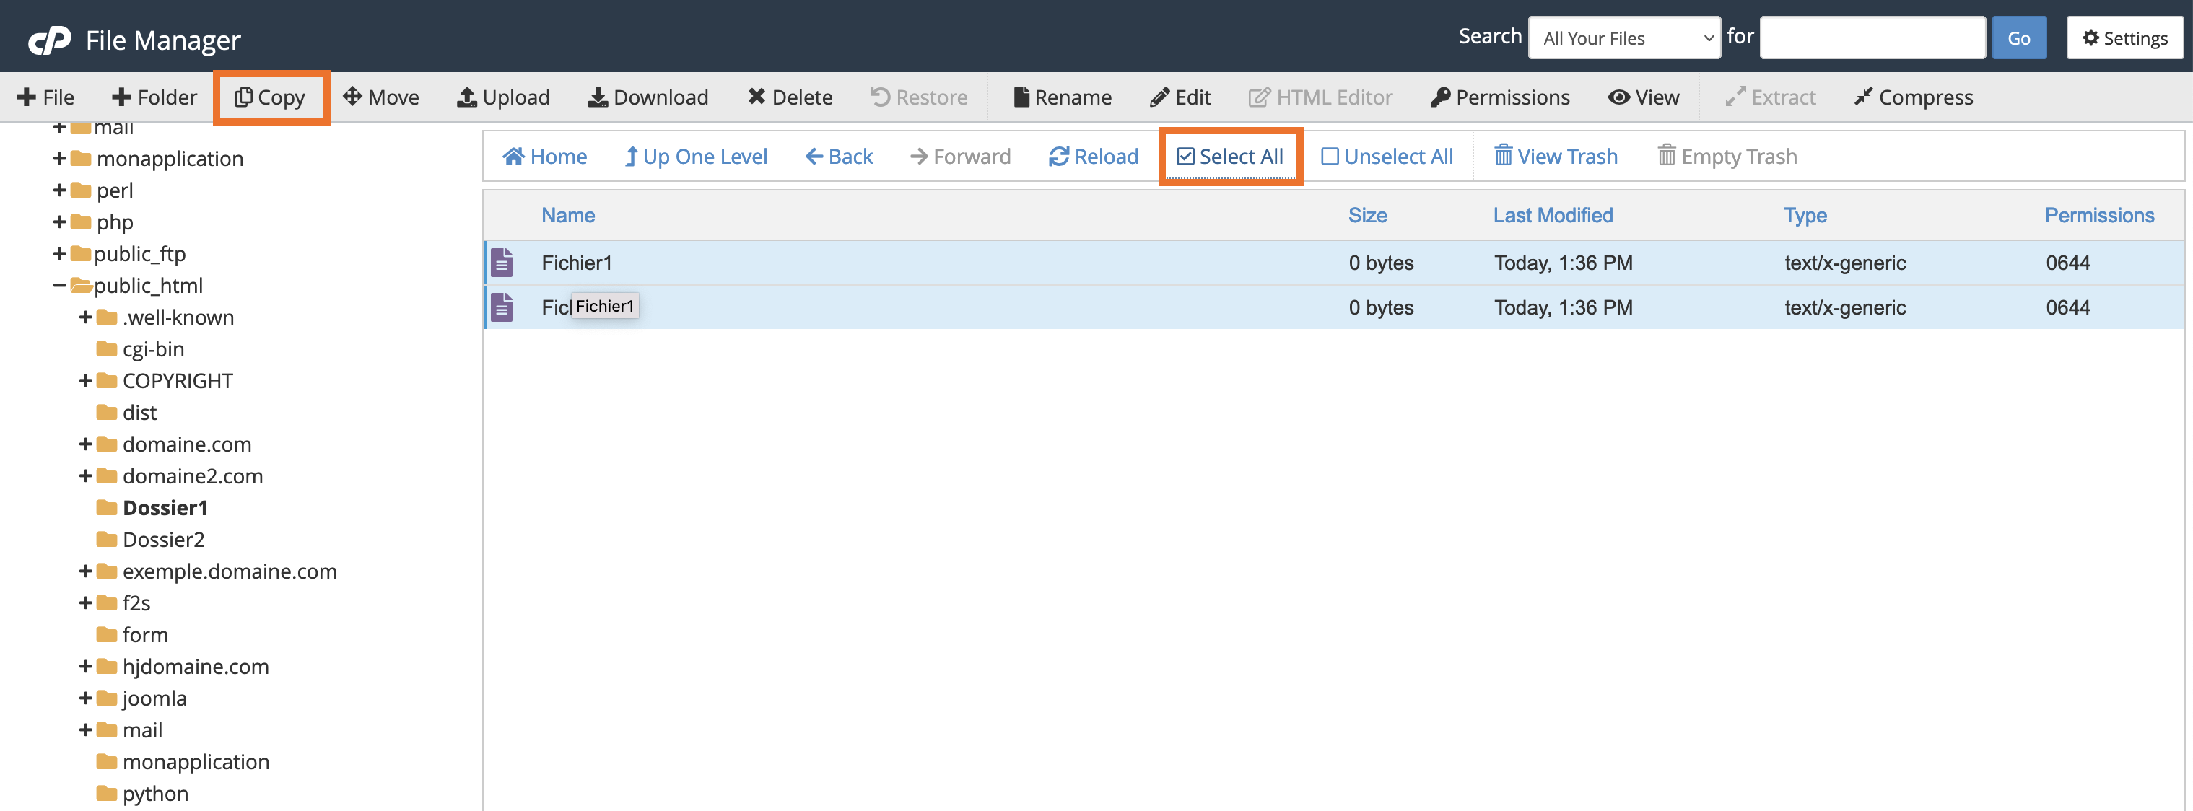The width and height of the screenshot is (2193, 811).
Task: Select Dossier1 in folder tree
Action: [165, 508]
